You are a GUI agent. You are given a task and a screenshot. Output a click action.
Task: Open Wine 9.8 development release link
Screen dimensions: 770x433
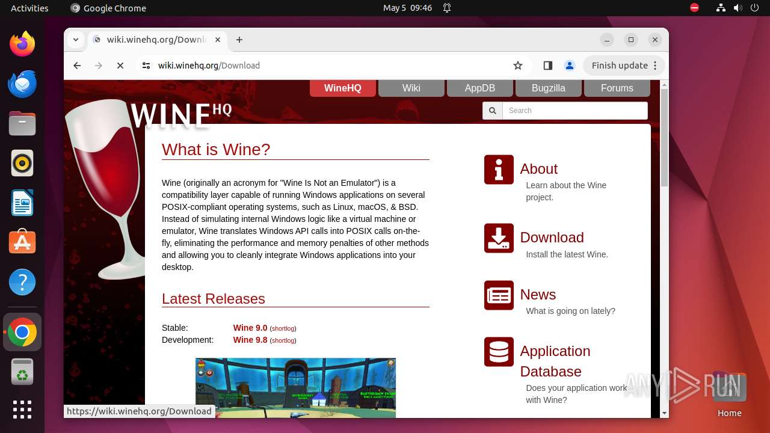click(x=250, y=340)
